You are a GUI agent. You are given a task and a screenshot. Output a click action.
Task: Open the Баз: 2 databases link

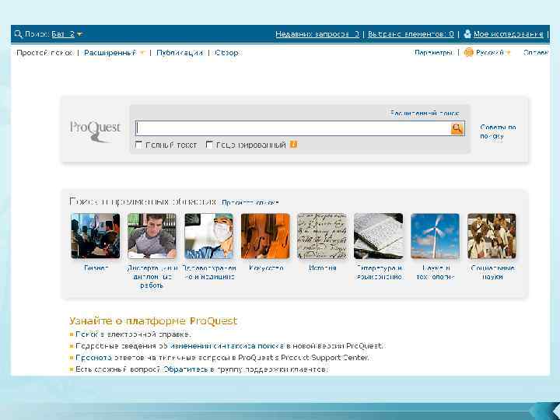[x=63, y=34]
